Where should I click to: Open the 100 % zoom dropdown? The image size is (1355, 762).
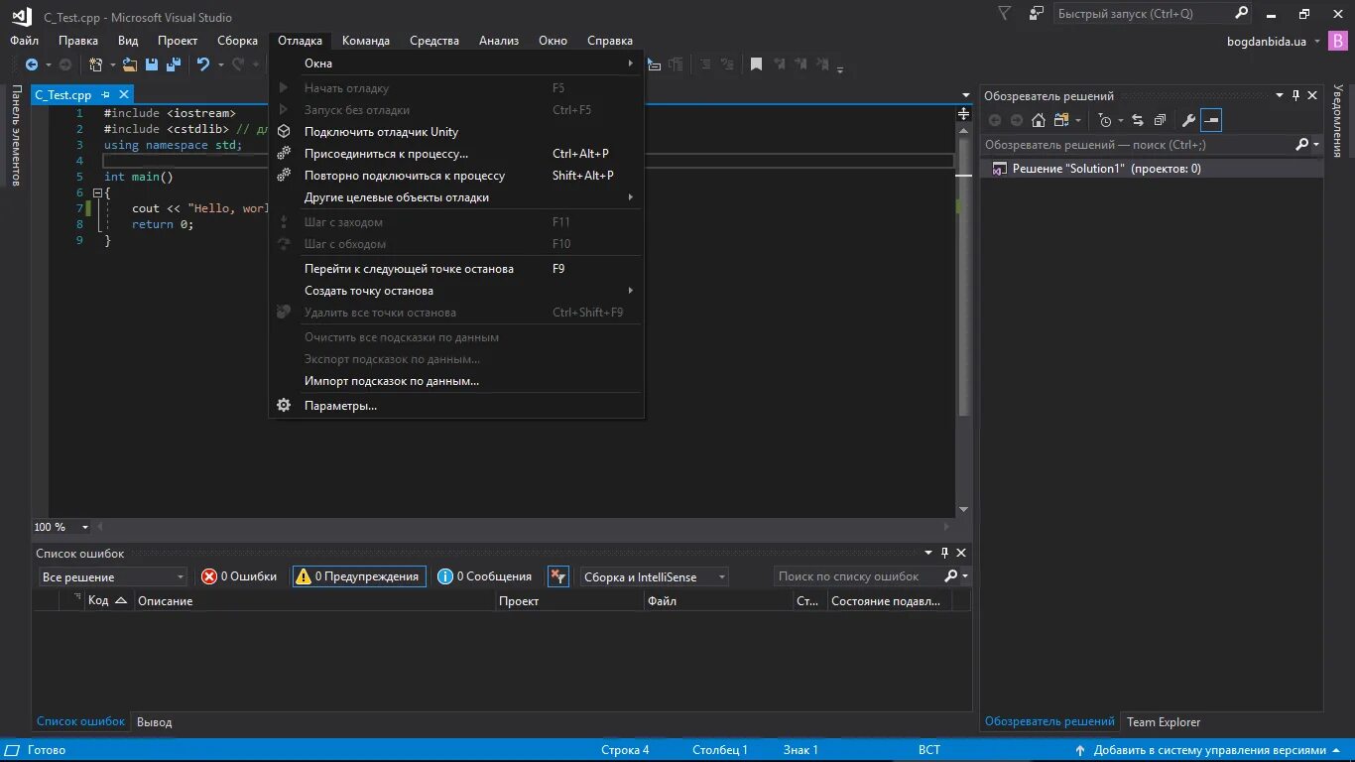tap(62, 527)
